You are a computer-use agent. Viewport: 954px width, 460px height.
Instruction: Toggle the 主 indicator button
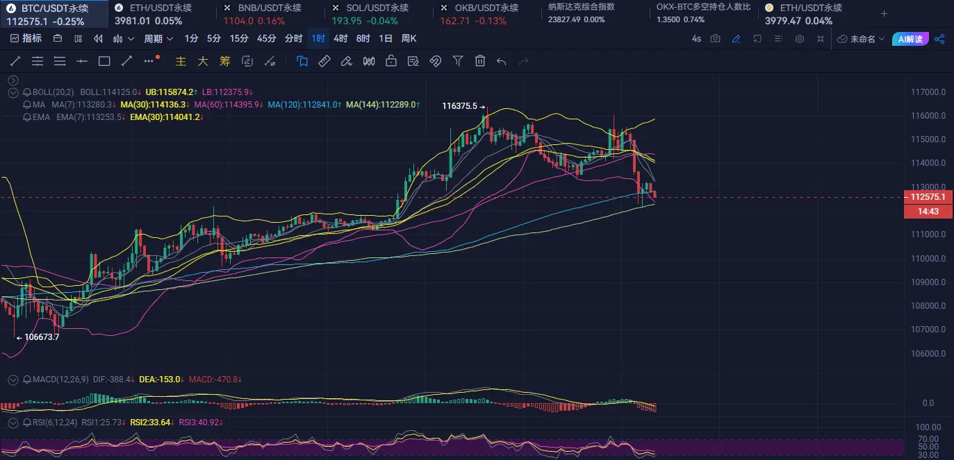[181, 61]
